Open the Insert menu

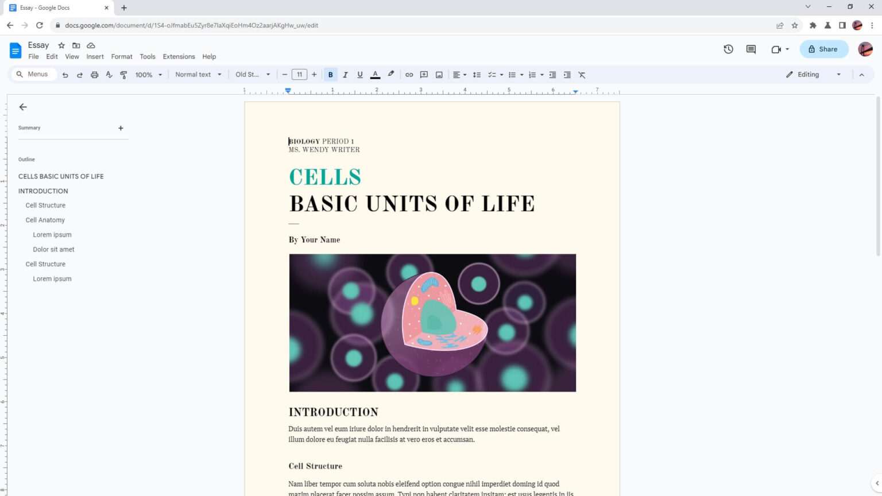pos(95,56)
